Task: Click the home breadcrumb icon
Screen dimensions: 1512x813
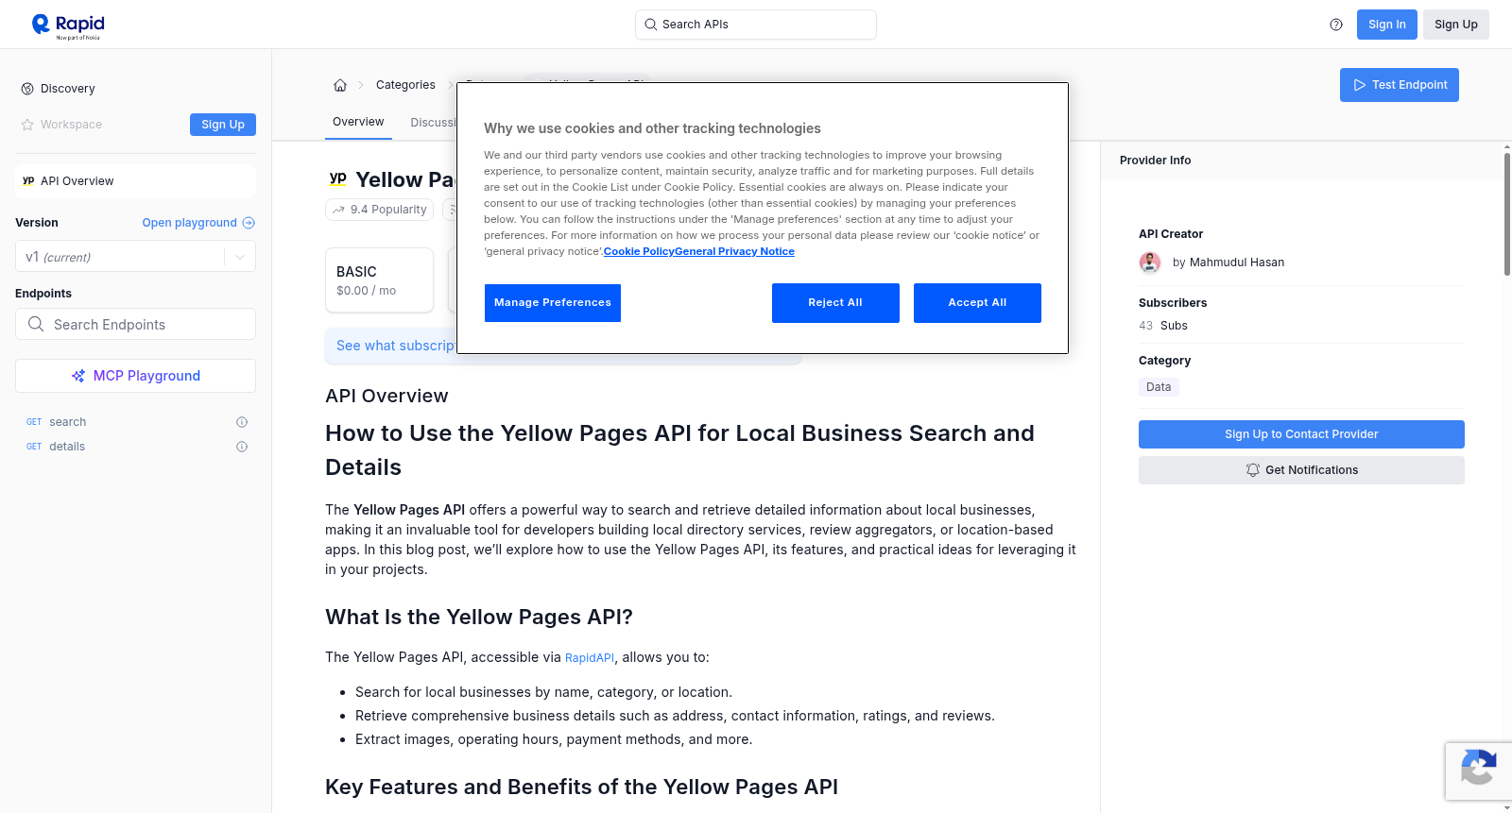Action: coord(340,85)
